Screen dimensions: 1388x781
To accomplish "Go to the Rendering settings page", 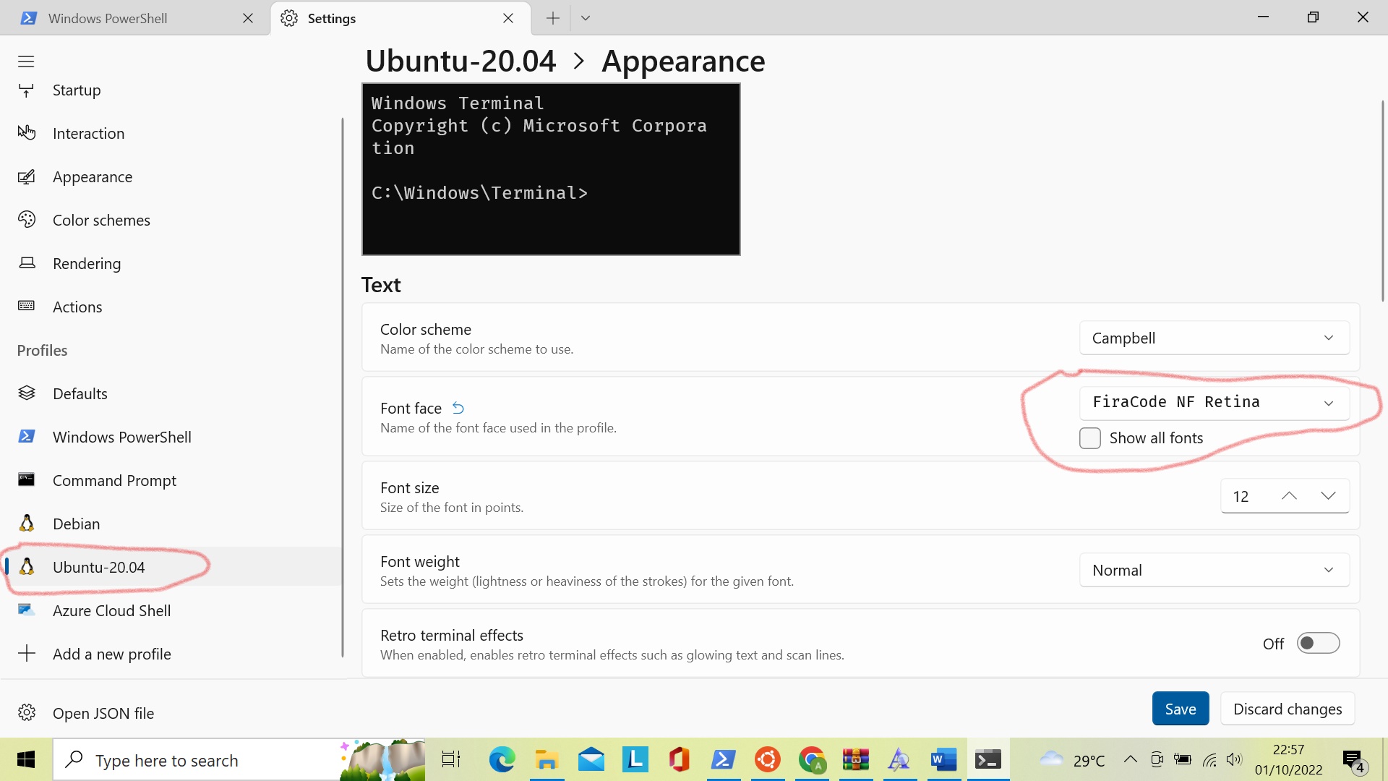I will click(86, 263).
